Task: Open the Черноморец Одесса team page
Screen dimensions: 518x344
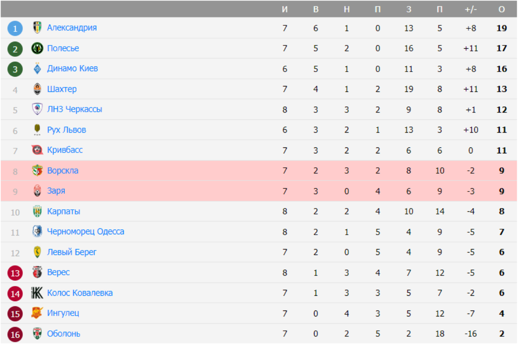Action: click(x=85, y=232)
